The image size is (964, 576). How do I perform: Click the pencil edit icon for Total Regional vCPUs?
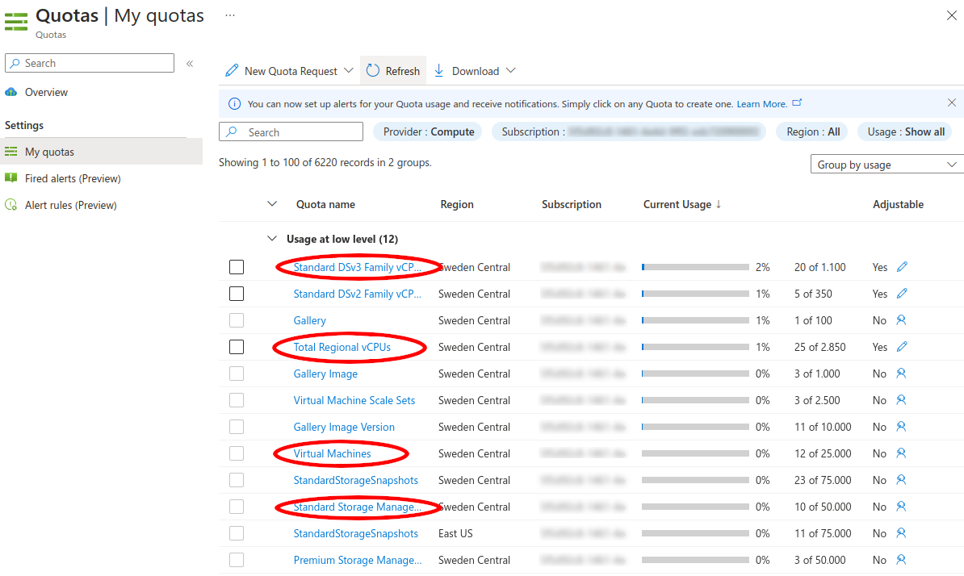coord(902,347)
